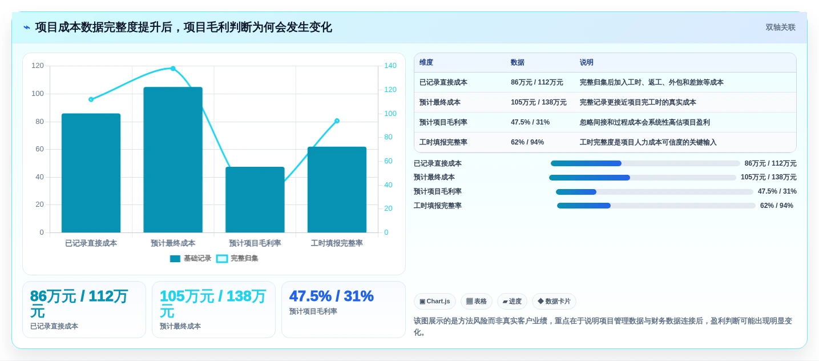Viewport: 819px width, 361px height.
Task: Click x-axis label 预计项目毛利率
Action: [255, 243]
